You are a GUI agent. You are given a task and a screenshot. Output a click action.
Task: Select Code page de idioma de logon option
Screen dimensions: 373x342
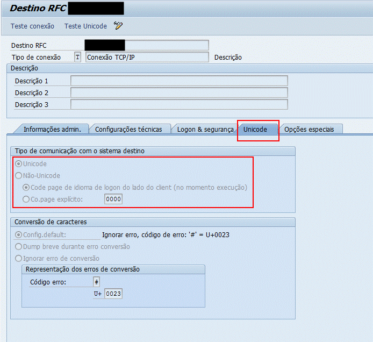click(26, 187)
